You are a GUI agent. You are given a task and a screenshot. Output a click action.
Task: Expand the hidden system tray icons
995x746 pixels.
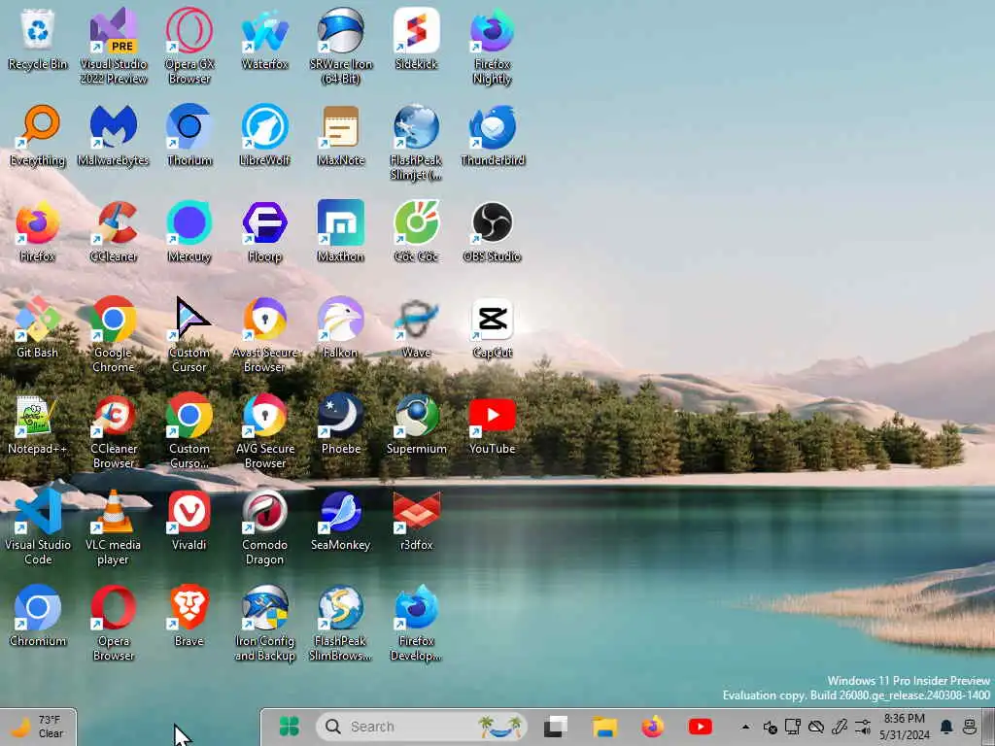745,727
